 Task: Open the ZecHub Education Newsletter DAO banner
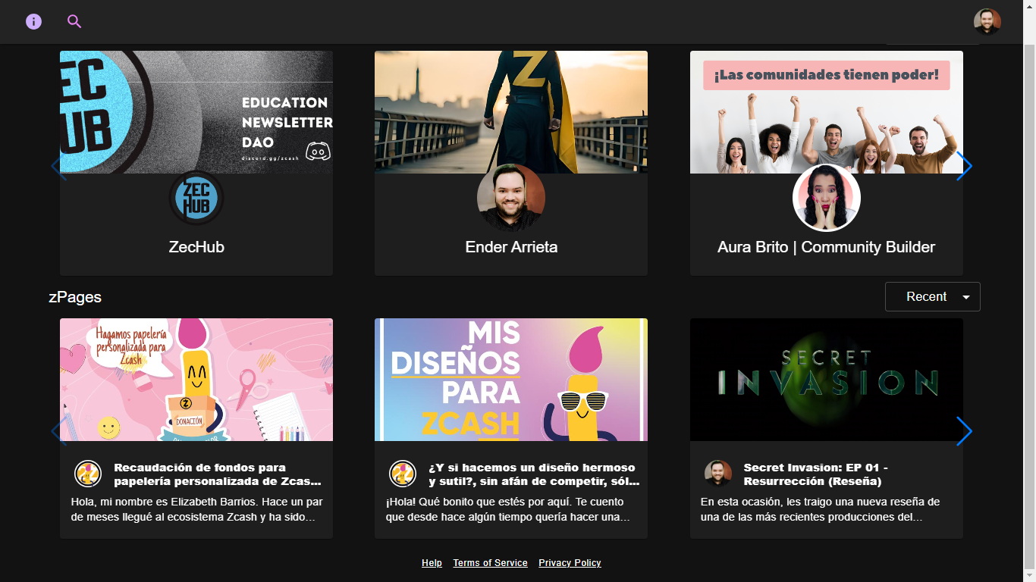click(x=196, y=112)
